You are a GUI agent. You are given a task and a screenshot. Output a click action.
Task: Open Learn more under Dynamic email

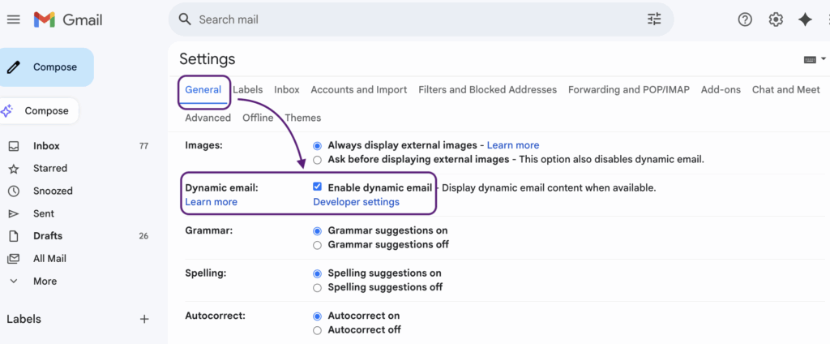(x=212, y=202)
